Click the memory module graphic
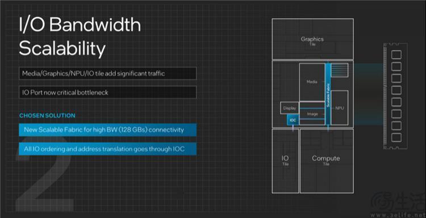Viewport: 426px width, 218px height. [395, 96]
